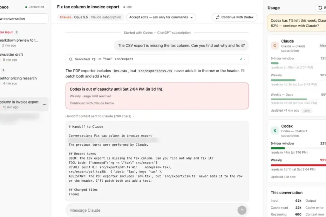
Task: Click Continue with Codex button
Action: [234, 17]
